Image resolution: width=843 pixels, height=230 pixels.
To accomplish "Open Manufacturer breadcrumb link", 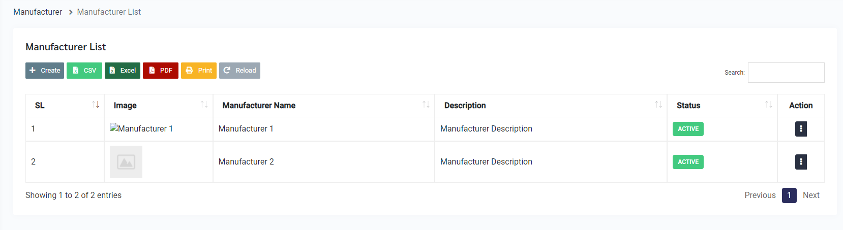I will (38, 12).
